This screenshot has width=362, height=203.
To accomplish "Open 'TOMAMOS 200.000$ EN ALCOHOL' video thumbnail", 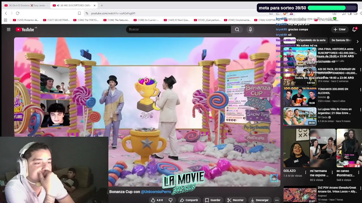I will click(x=300, y=96).
